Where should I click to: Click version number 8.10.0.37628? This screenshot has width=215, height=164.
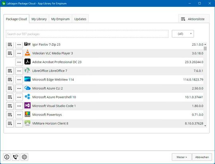194,123
